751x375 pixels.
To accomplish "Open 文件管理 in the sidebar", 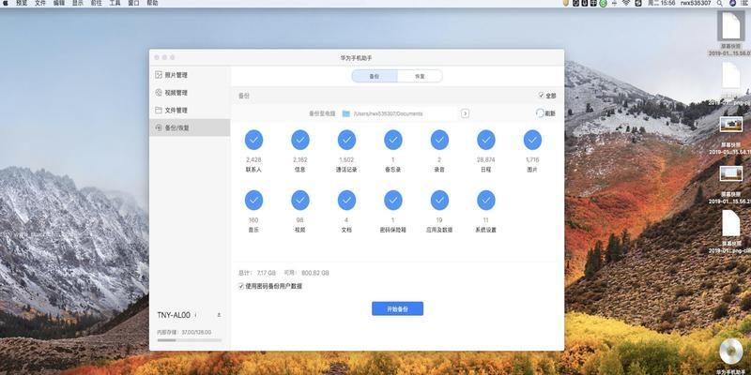I will (x=190, y=111).
